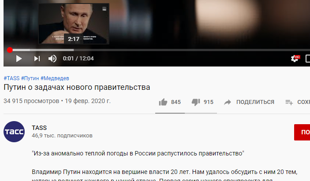Open the #Медведев hashtag

55,78
